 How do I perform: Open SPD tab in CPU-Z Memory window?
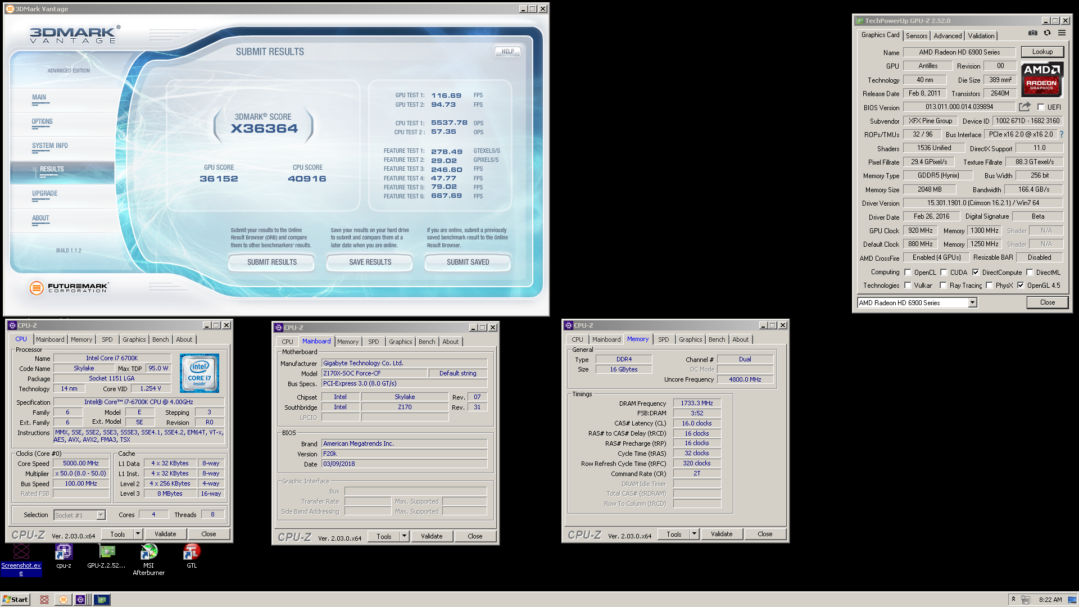pos(664,339)
